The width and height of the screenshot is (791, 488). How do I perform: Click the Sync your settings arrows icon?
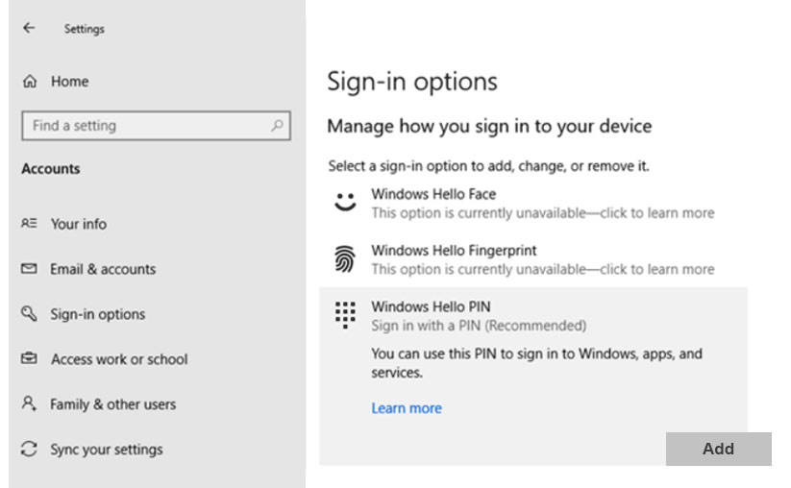click(x=29, y=449)
